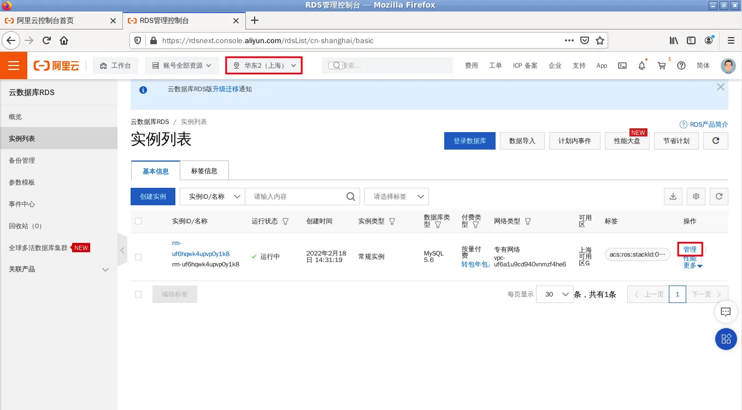
Task: Filter by 运行状态 funnel icon
Action: point(285,222)
